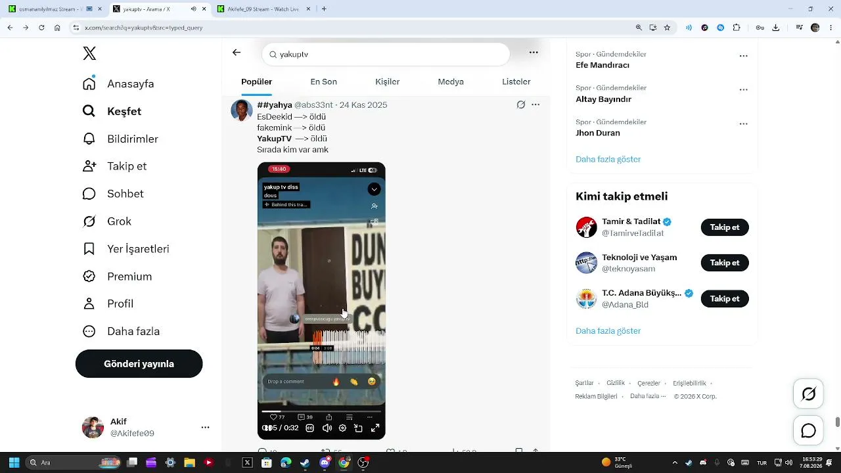The width and height of the screenshot is (841, 473).
Task: Open account menu dots next to Akif
Action: [x=205, y=427]
